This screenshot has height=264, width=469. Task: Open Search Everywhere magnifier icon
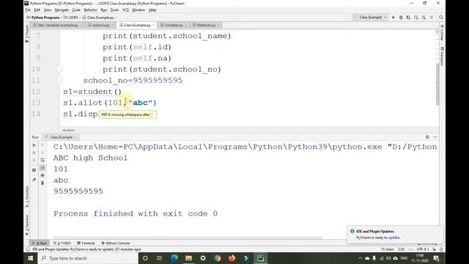coord(441,18)
